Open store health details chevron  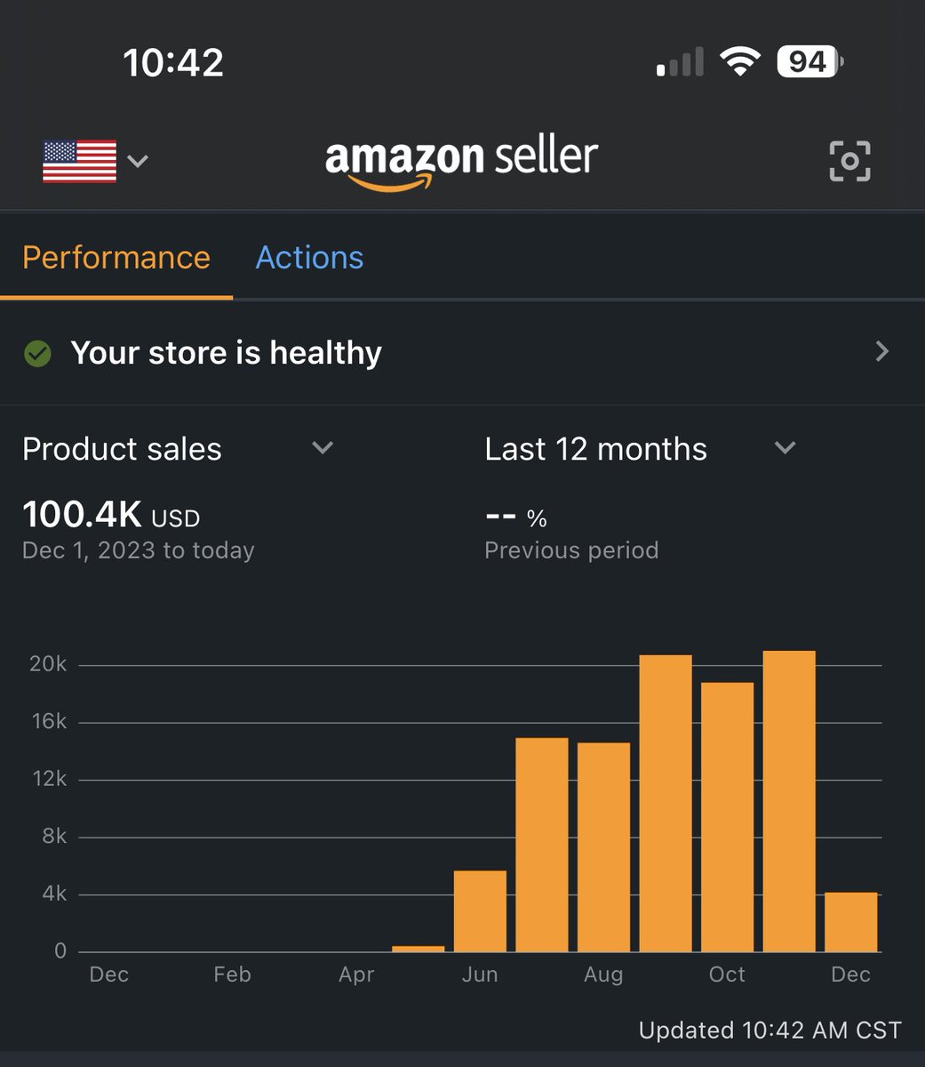[x=881, y=352]
